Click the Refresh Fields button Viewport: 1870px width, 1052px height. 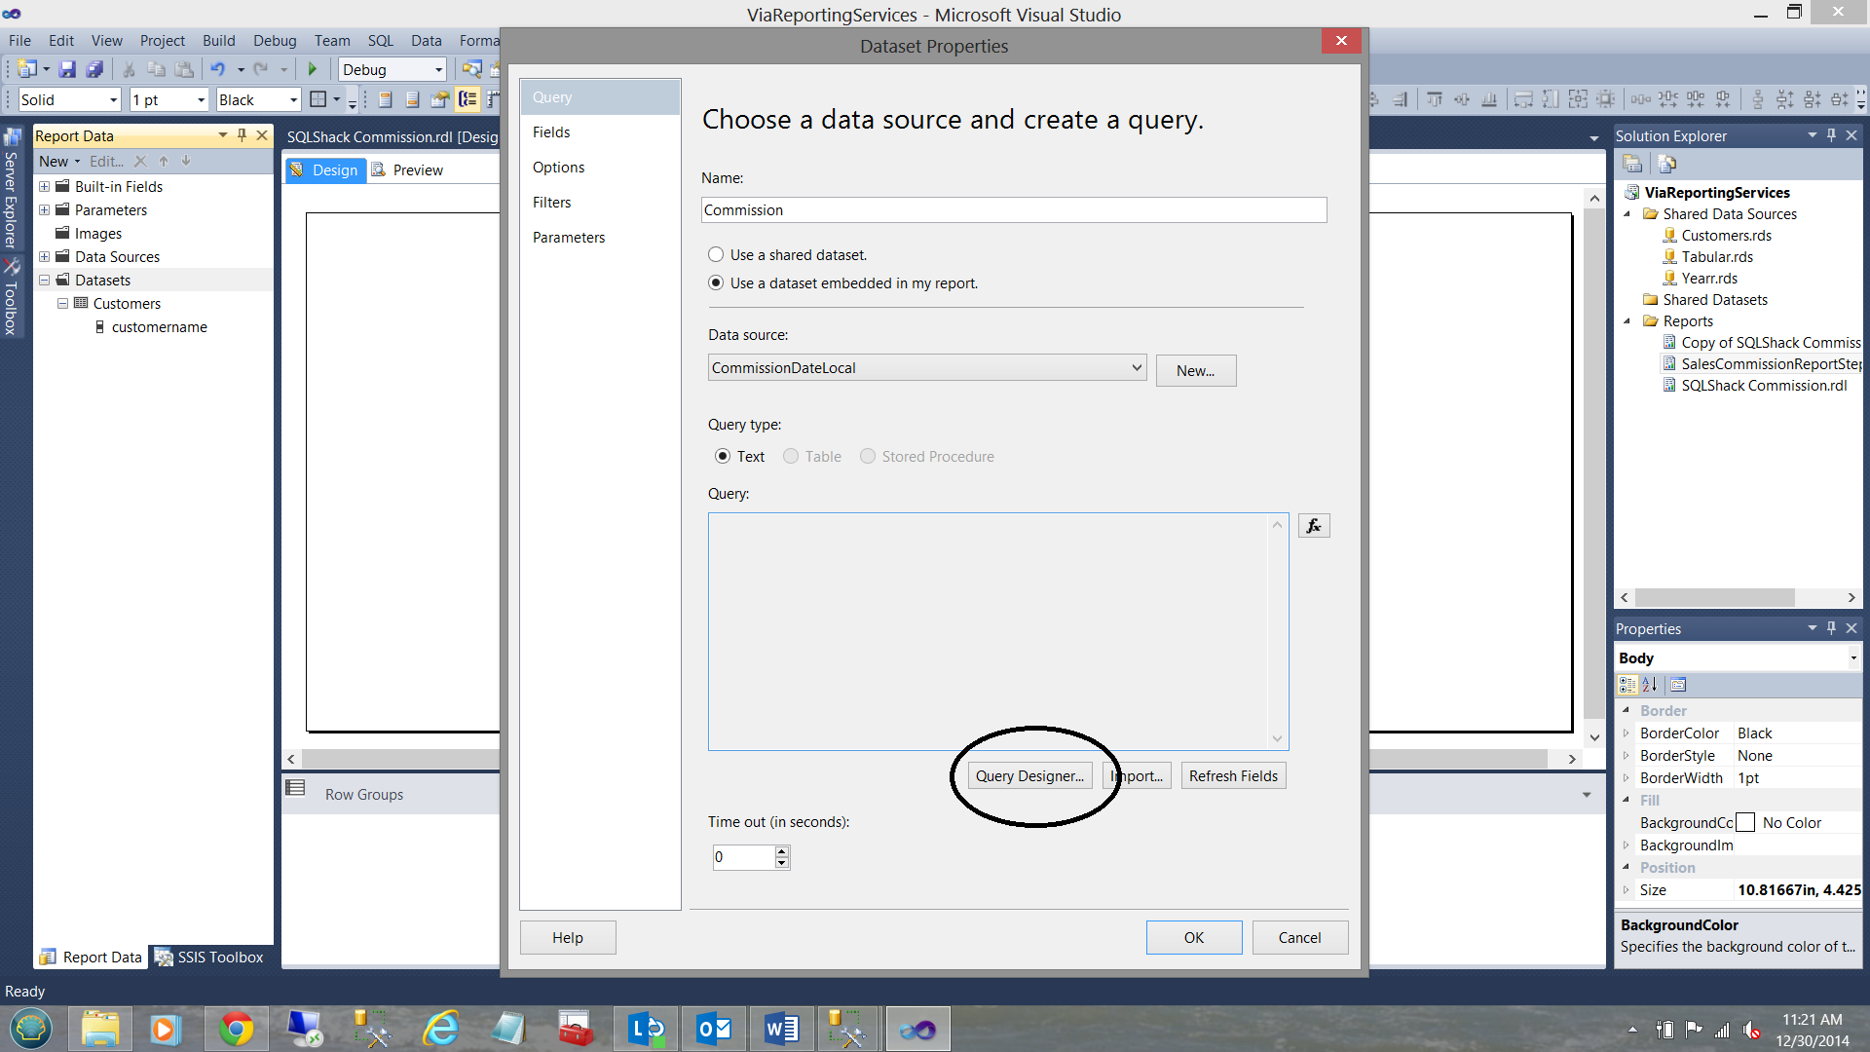click(1233, 776)
